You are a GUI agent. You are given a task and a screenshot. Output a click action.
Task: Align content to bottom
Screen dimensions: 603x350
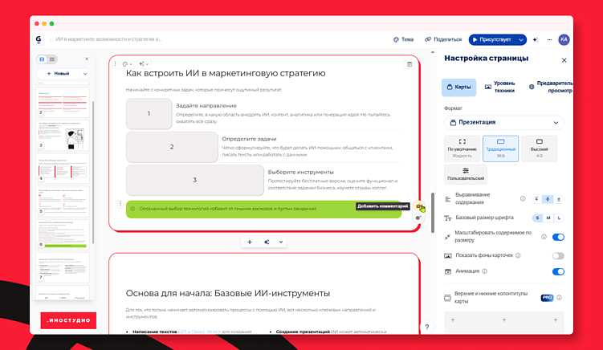click(x=559, y=199)
